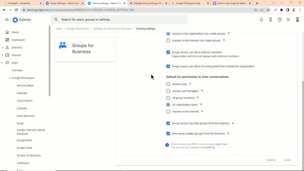Toggle allow incoming email from outside organization

[168, 66]
